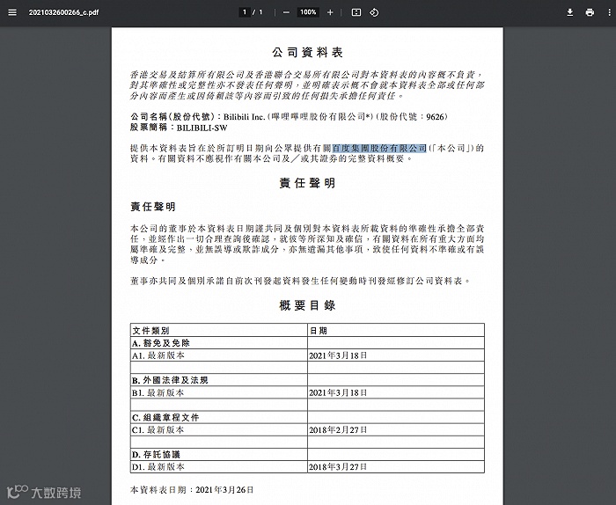Viewport: 616px width, 505px height.
Task: Print the PDF document
Action: (x=590, y=12)
